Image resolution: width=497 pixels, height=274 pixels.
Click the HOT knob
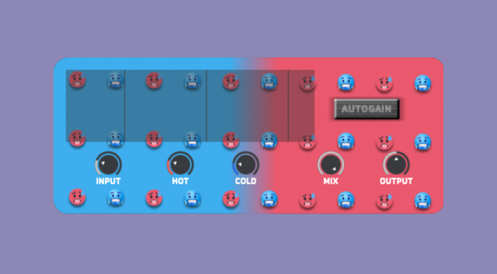[180, 164]
